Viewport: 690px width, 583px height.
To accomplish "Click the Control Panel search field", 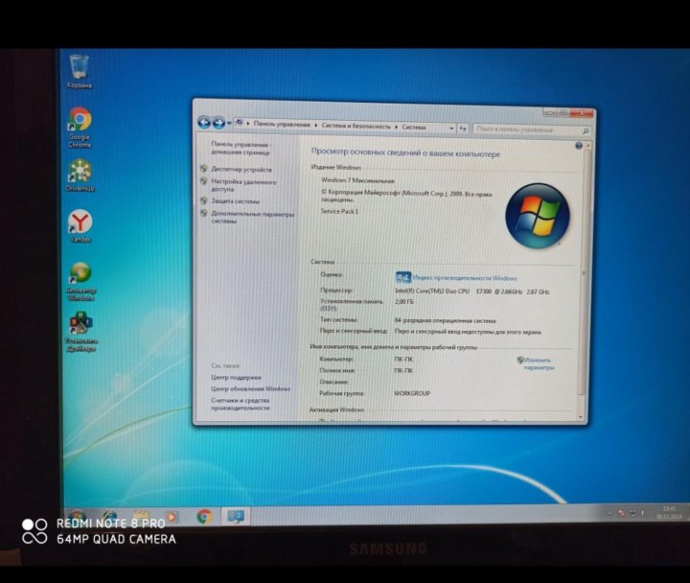I will [x=527, y=128].
